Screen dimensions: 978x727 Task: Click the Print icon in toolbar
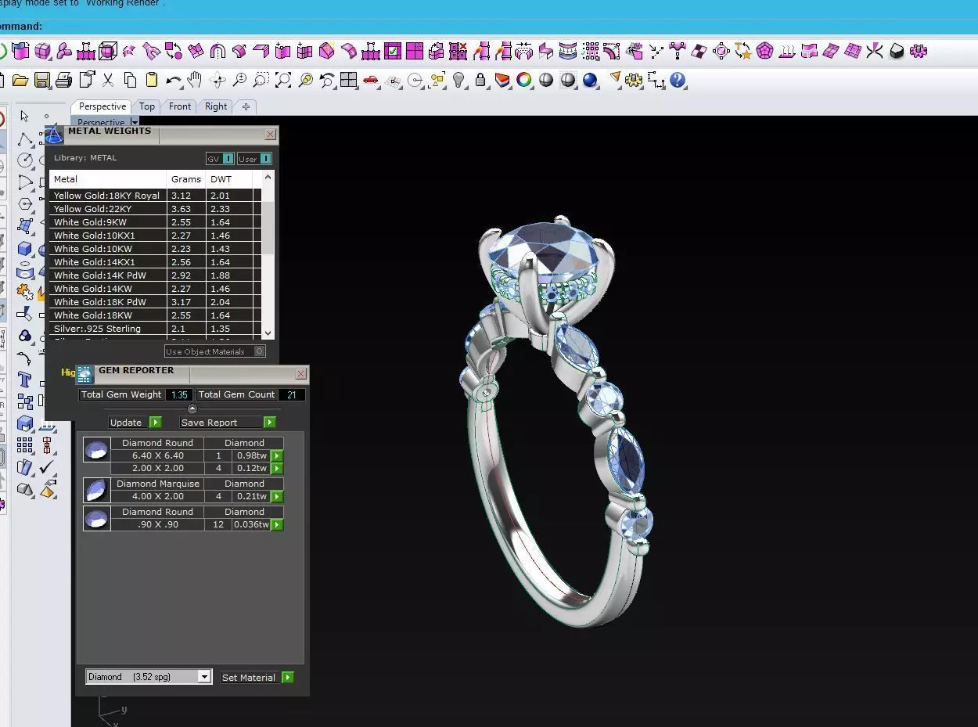coord(64,80)
